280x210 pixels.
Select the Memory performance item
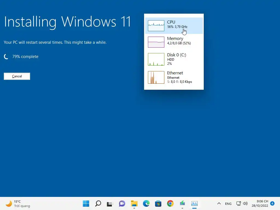[174, 42]
